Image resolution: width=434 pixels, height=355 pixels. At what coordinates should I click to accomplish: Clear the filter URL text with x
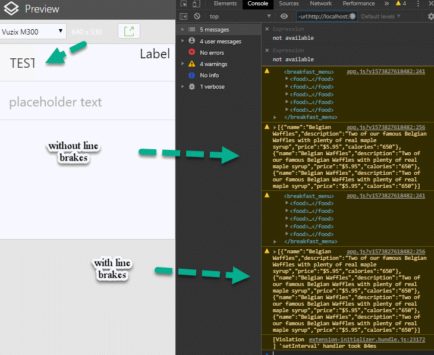[353, 17]
